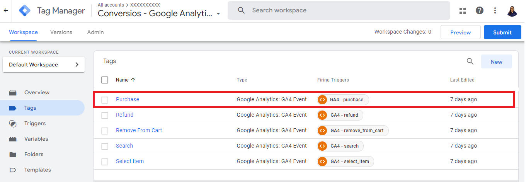The width and height of the screenshot is (531, 182).
Task: Click the All accounts breadcrumb link
Action: tap(111, 5)
